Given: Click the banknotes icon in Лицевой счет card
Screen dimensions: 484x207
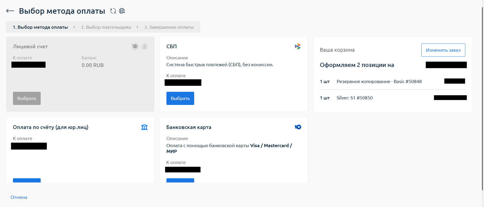Looking at the screenshot, I should (144, 46).
